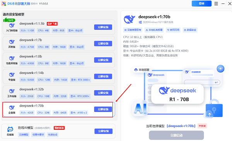
Task: Click the whale icon of deepseek-r1:8b row
Action: pyautogui.click(x=12, y=58)
